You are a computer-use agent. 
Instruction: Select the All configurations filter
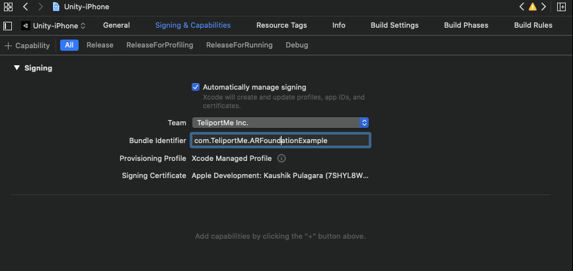[69, 45]
